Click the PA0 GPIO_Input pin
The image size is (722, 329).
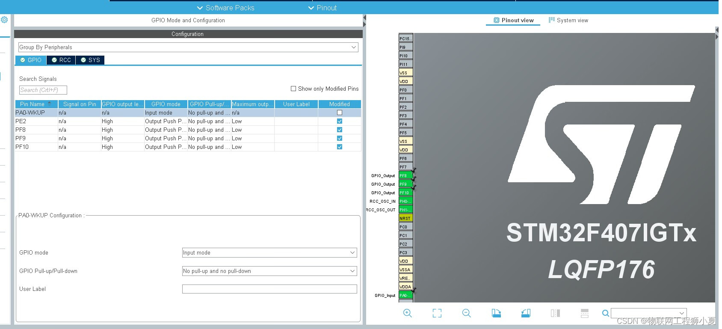click(405, 295)
